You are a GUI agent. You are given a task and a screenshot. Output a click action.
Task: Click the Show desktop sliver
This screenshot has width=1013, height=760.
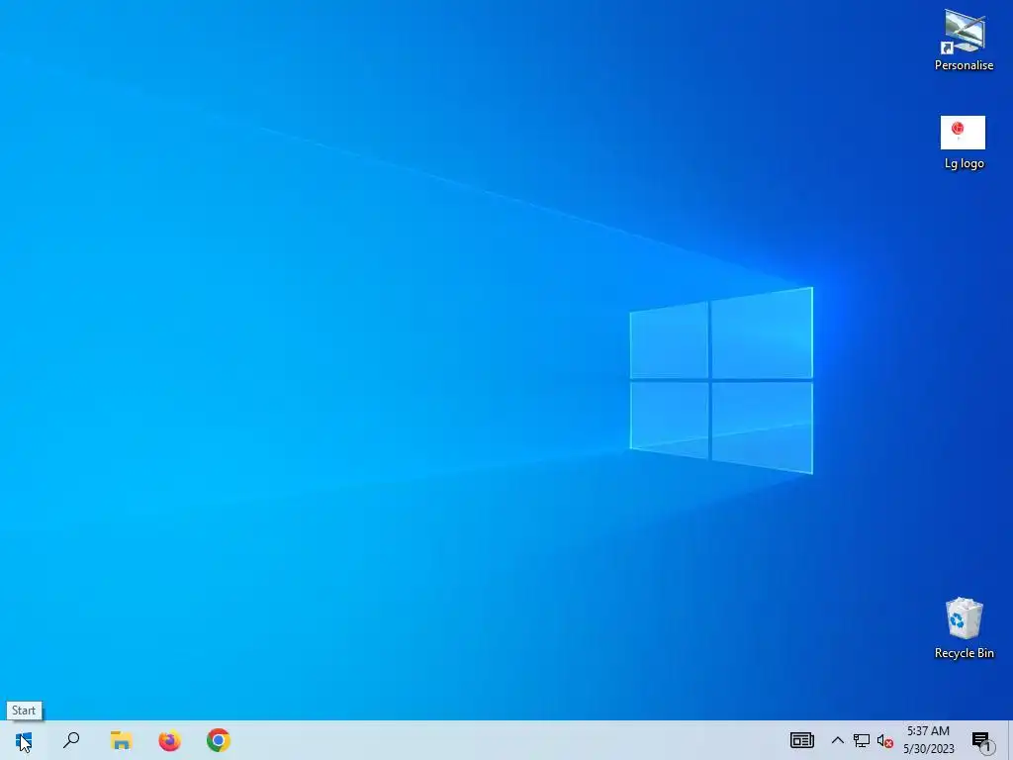pyautogui.click(x=1010, y=740)
